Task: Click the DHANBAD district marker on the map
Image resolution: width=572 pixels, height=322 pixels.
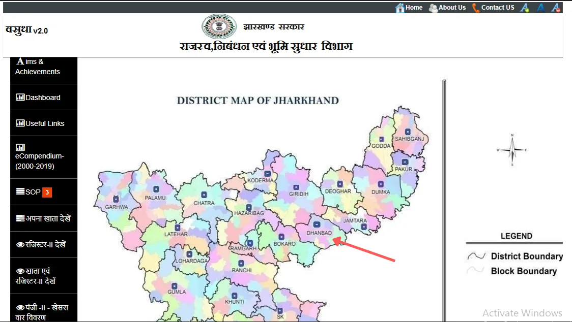Action: 317,223
